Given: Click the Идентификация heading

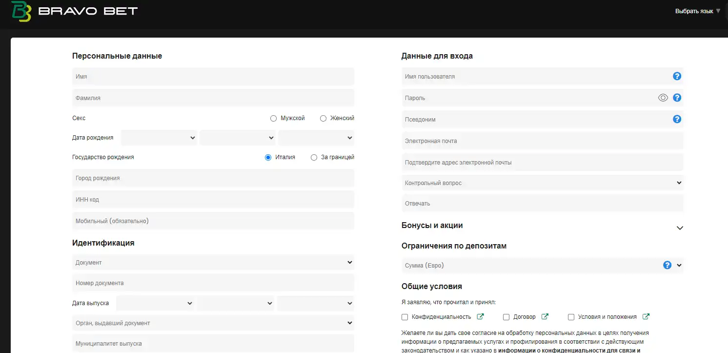Looking at the screenshot, I should coord(103,243).
